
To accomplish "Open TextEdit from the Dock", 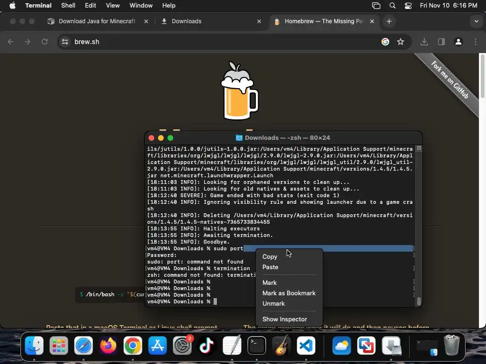I will click(x=232, y=346).
